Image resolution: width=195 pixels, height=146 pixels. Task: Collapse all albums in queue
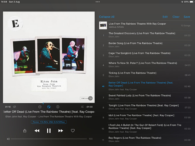point(107,17)
